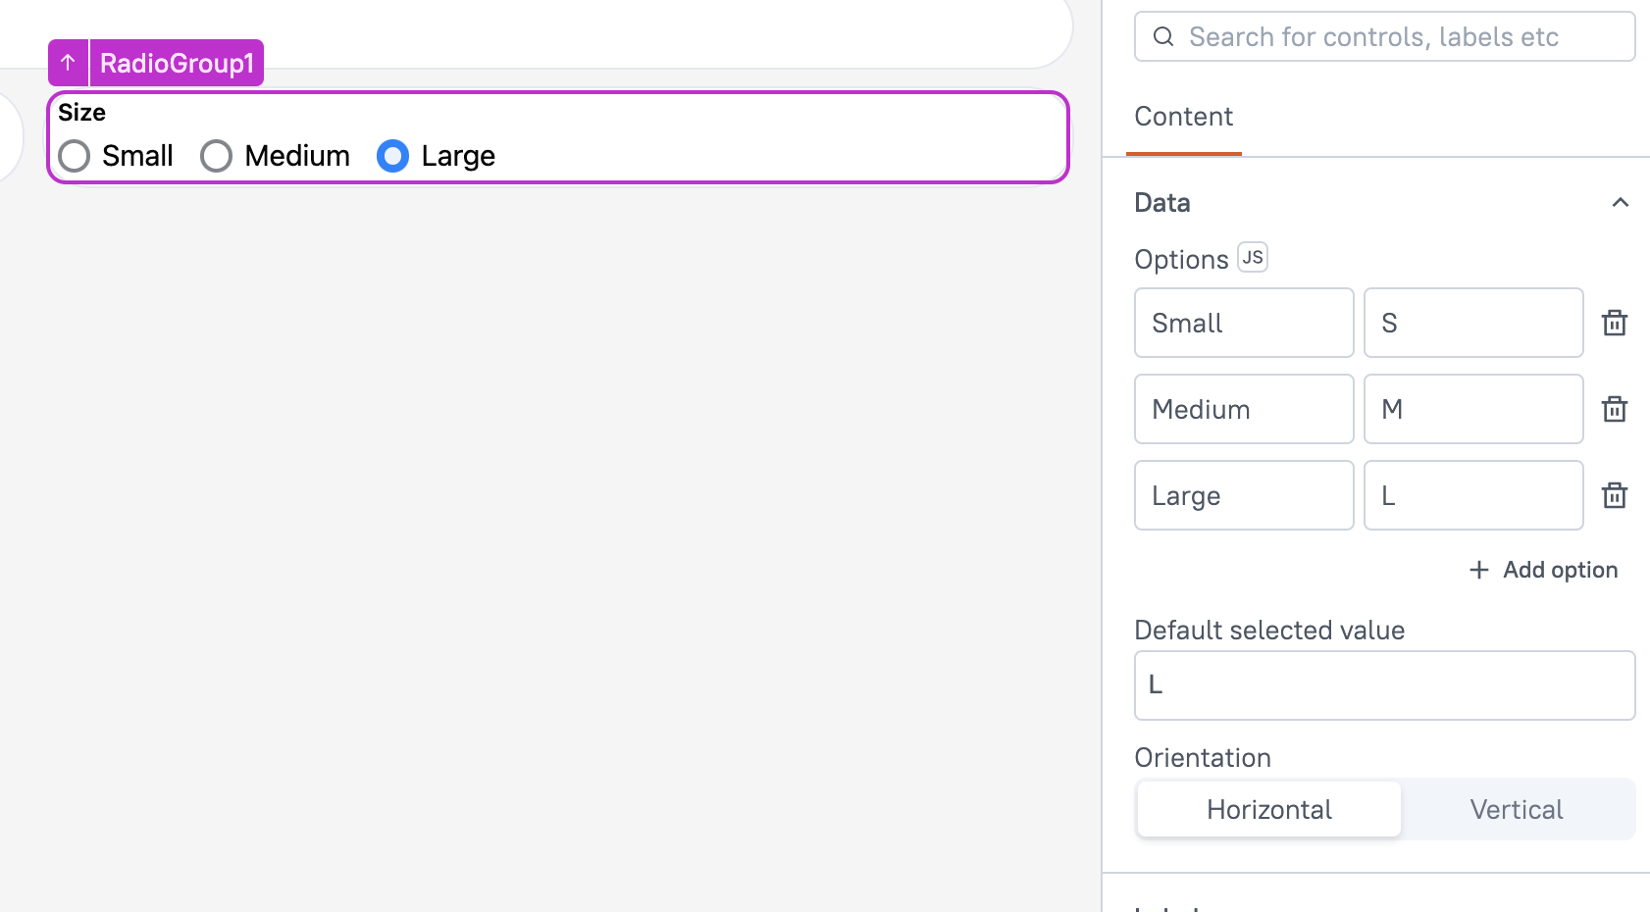
Task: Focus the Default selected value field
Action: (x=1384, y=685)
